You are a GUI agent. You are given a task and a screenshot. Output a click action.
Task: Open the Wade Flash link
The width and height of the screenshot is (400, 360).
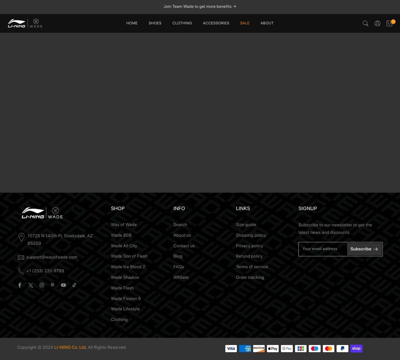coord(122,288)
